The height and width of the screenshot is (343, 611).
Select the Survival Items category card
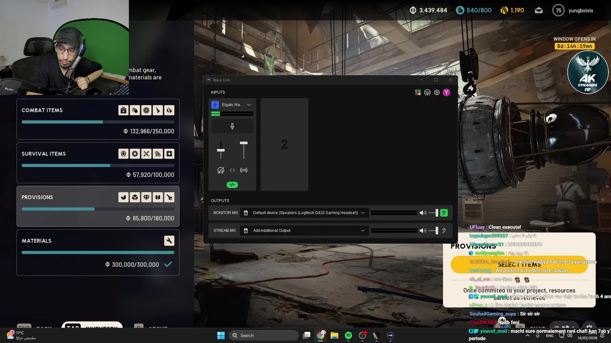[x=98, y=163]
